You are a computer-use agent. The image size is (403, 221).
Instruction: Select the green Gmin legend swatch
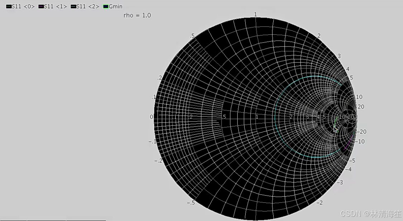pyautogui.click(x=106, y=6)
